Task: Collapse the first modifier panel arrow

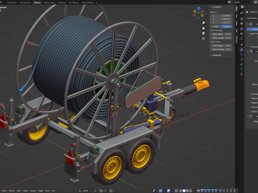Action: click(248, 24)
